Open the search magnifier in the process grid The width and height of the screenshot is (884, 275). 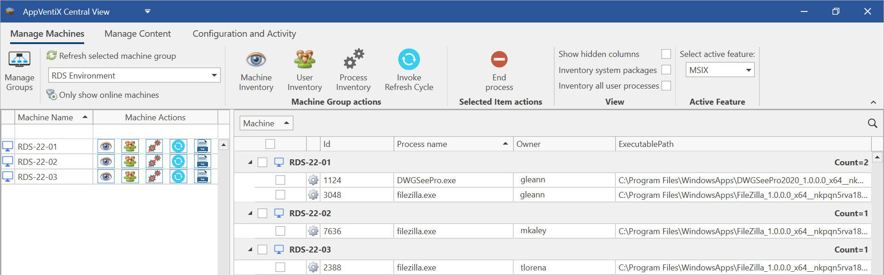click(872, 123)
